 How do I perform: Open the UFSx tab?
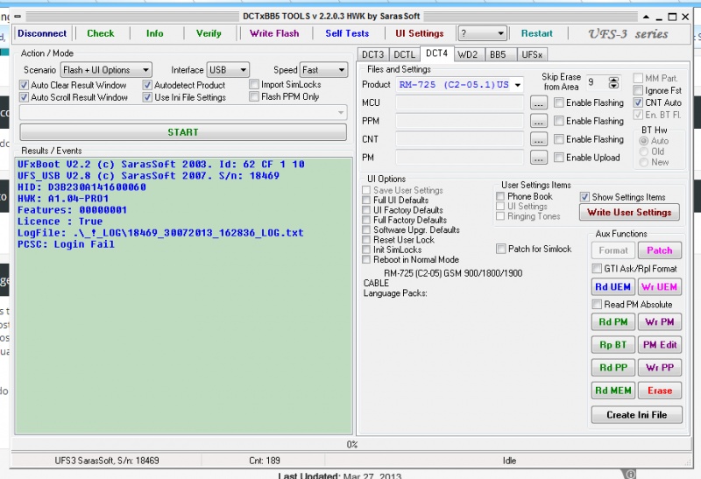click(x=532, y=54)
